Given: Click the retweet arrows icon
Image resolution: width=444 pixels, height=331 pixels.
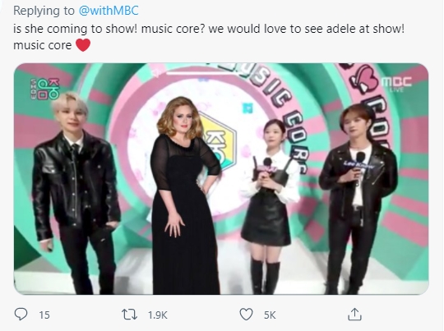Looking at the screenshot, I should [129, 315].
